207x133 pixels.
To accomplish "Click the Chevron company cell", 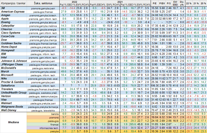I will click(x=14, y=29).
